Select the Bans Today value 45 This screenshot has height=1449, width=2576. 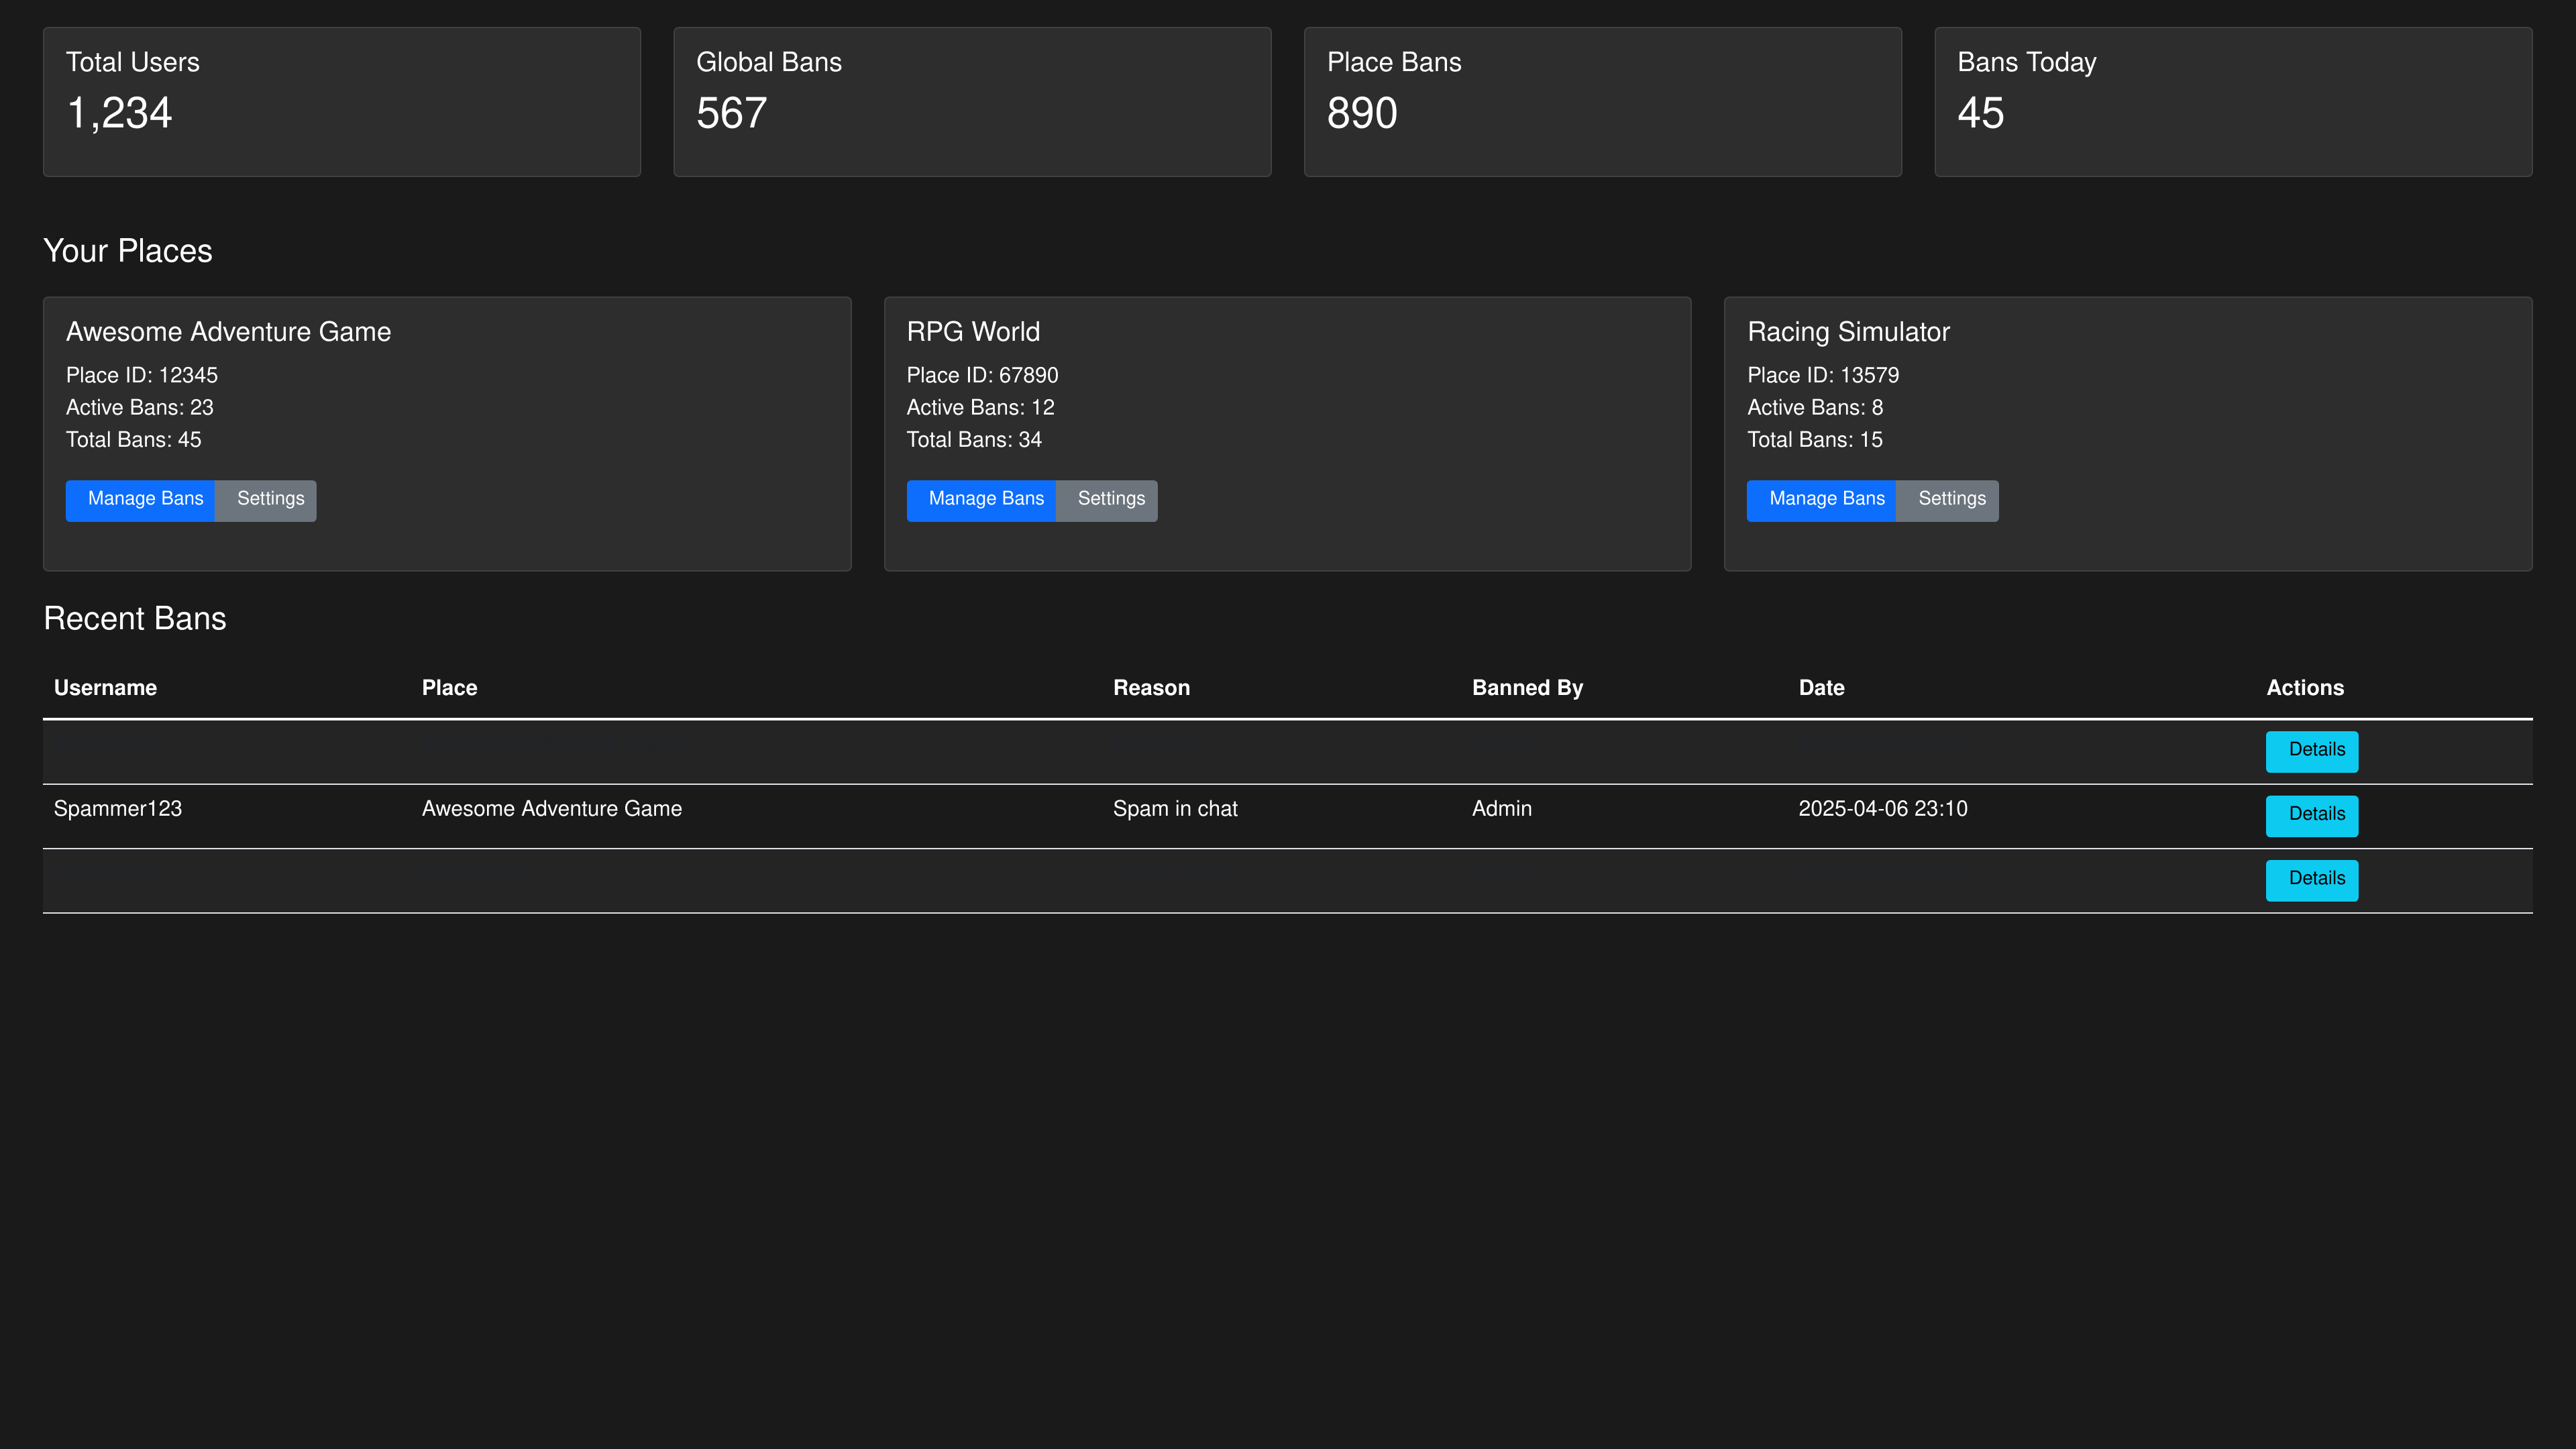[x=1981, y=113]
